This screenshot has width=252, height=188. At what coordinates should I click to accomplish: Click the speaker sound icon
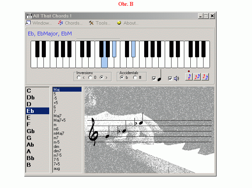(x=176, y=79)
